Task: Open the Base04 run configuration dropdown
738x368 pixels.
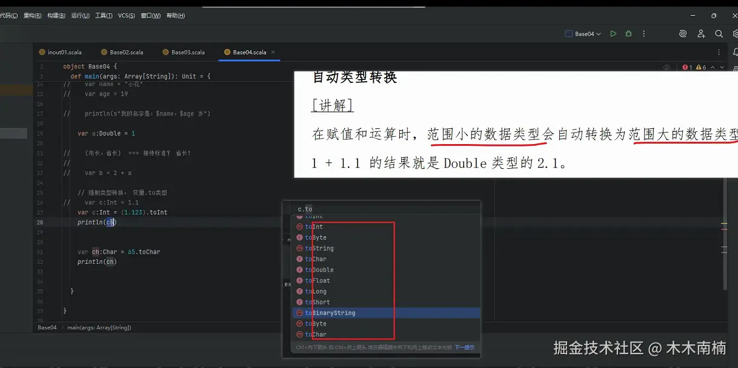Action: (583, 34)
